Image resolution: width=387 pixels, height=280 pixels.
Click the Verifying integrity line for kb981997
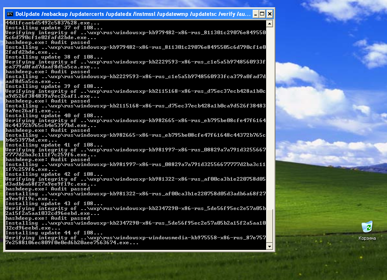coord(136,150)
